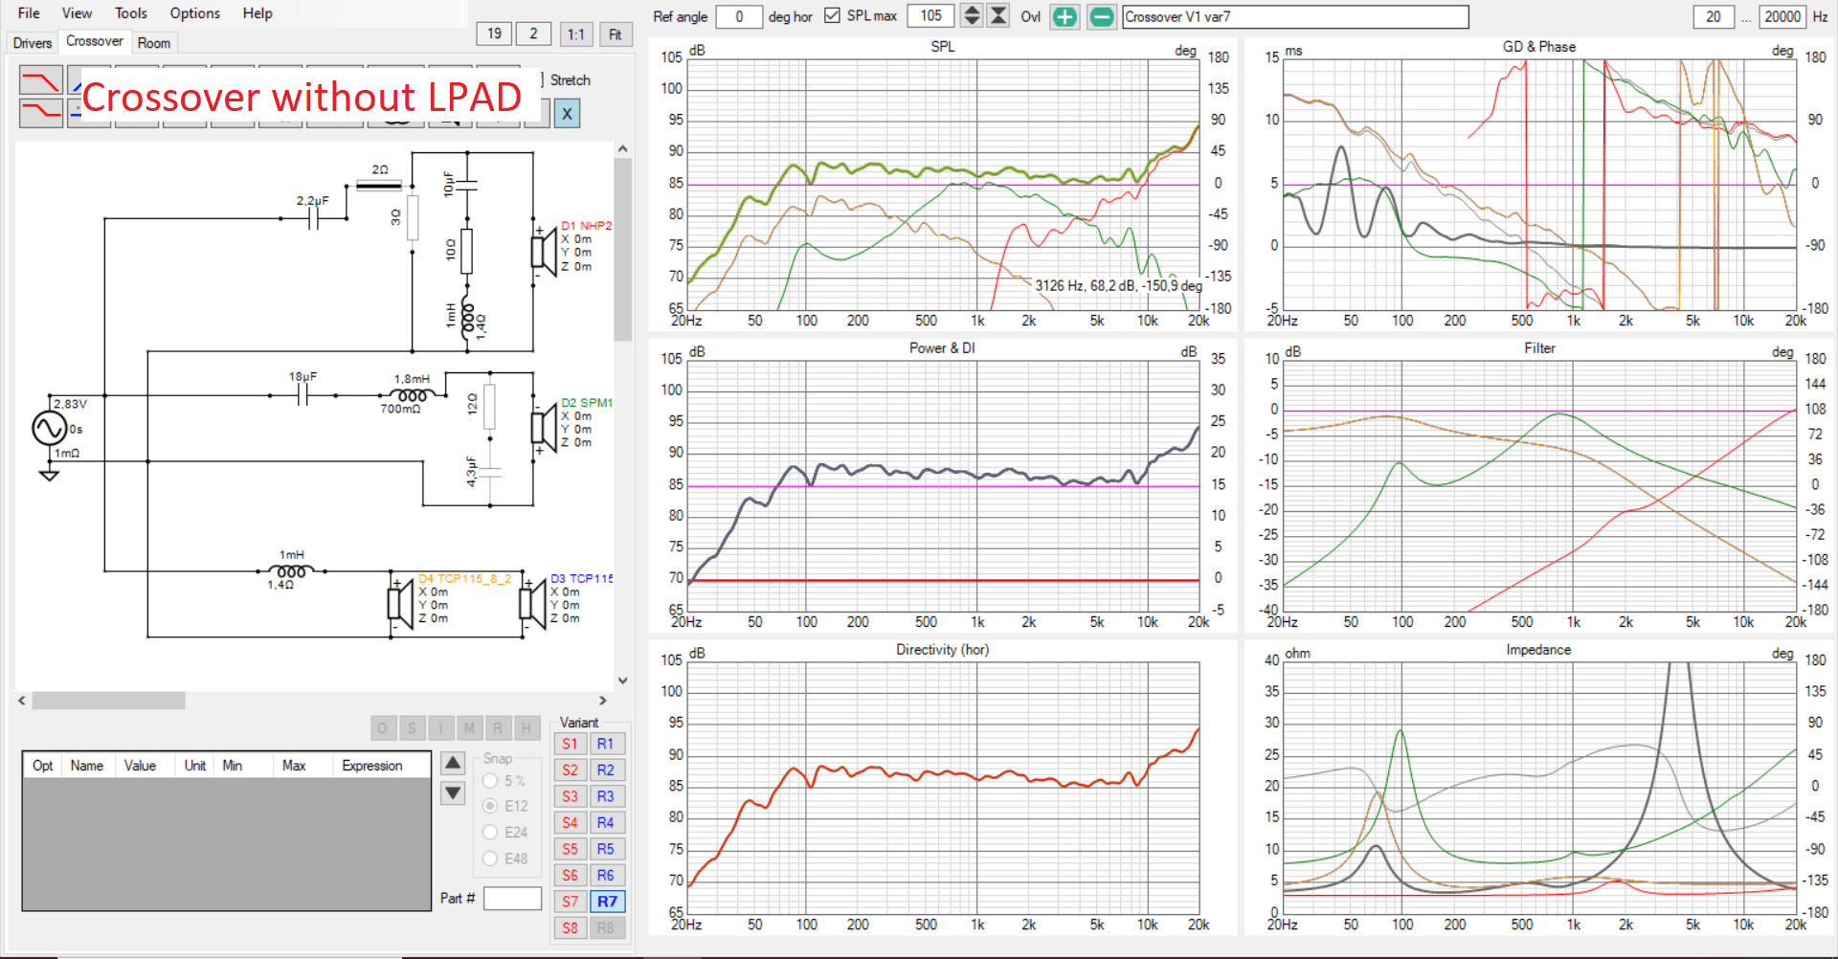Select the D2 SPM1 driver symbol
This screenshot has width=1838, height=959.
[x=544, y=428]
